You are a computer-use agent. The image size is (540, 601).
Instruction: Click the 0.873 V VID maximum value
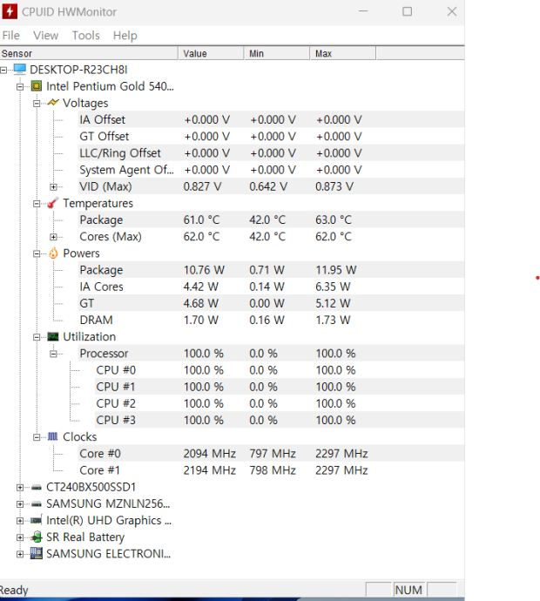(x=334, y=186)
